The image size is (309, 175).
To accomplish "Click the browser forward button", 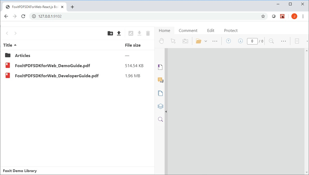I will coord(15,16).
